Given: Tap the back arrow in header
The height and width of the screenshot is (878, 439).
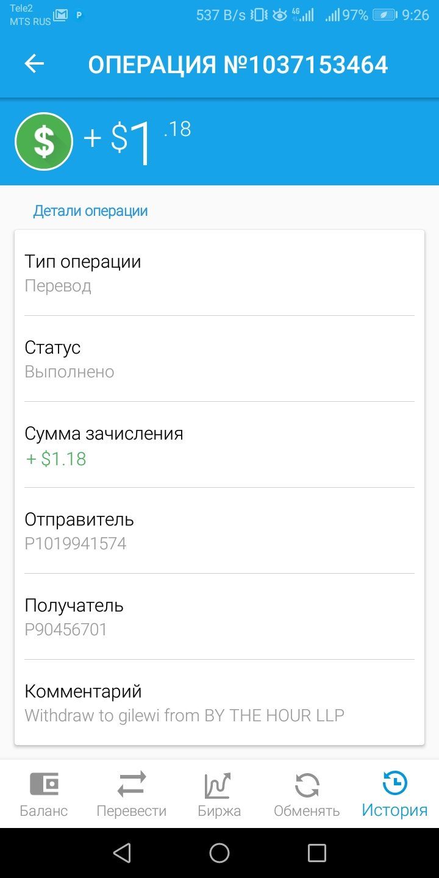Looking at the screenshot, I should click(x=34, y=64).
